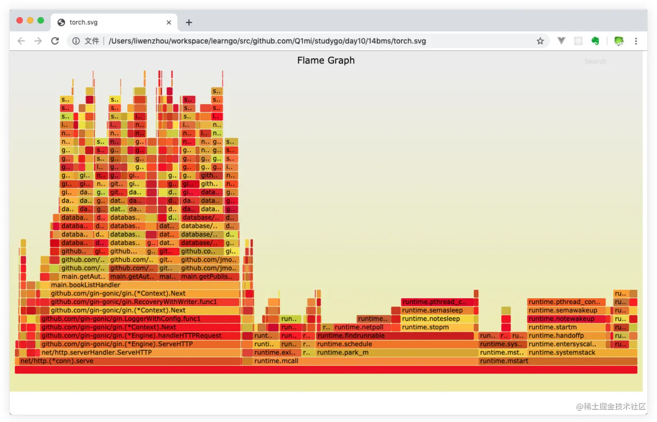
Task: Click the main.getPublis.. frame
Action: (x=209, y=276)
